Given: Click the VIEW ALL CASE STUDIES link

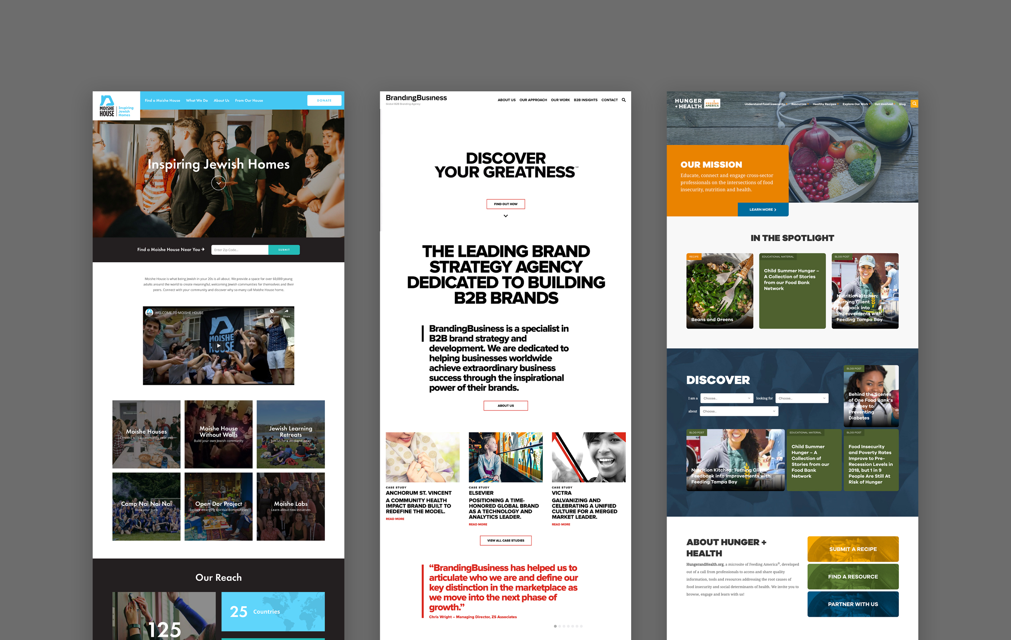Looking at the screenshot, I should [x=505, y=538].
